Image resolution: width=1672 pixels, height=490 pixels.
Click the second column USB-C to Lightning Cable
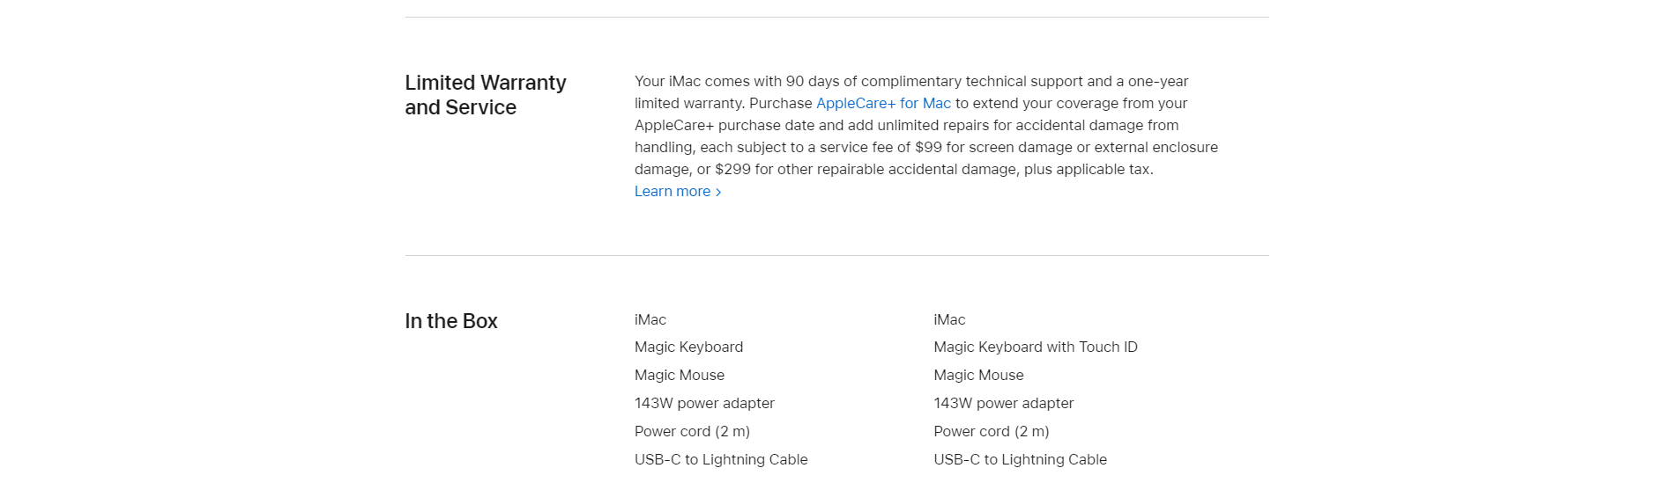point(1020,459)
